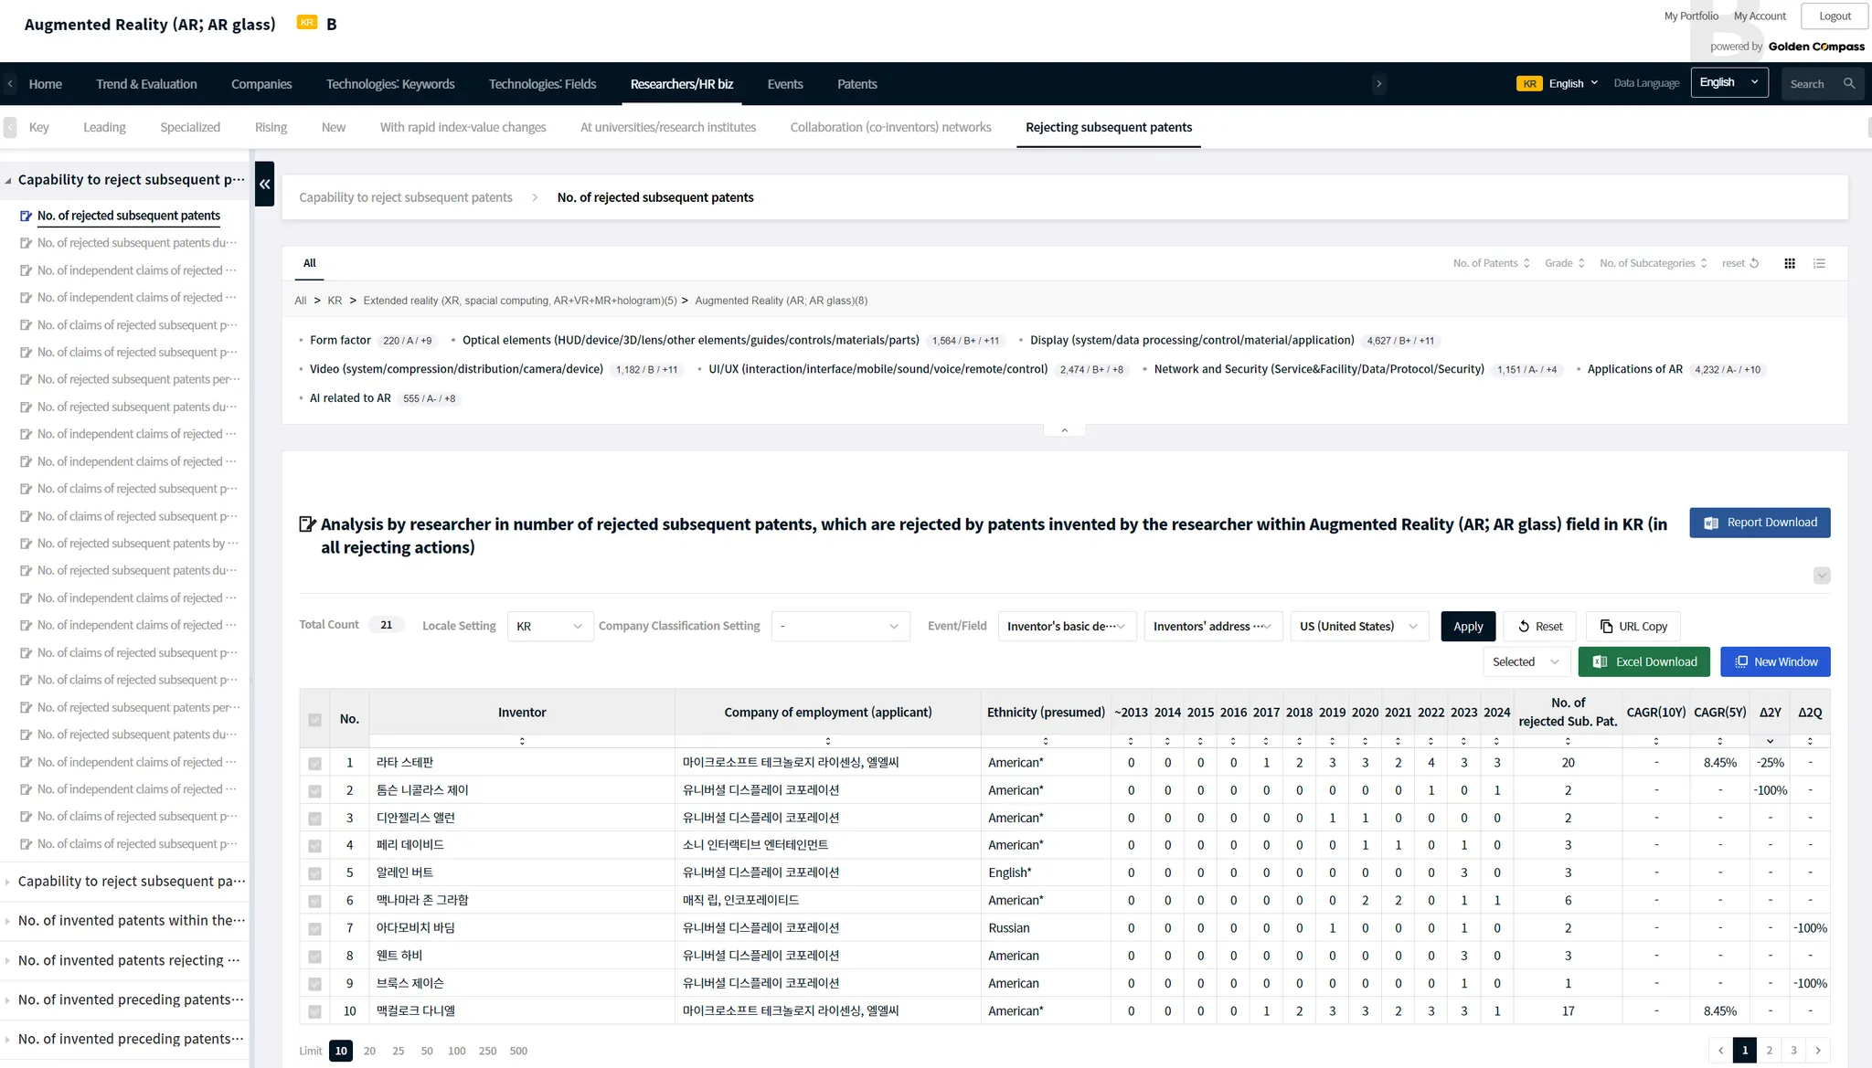The image size is (1872, 1068).
Task: Click the search magnifier icon
Action: point(1849,83)
